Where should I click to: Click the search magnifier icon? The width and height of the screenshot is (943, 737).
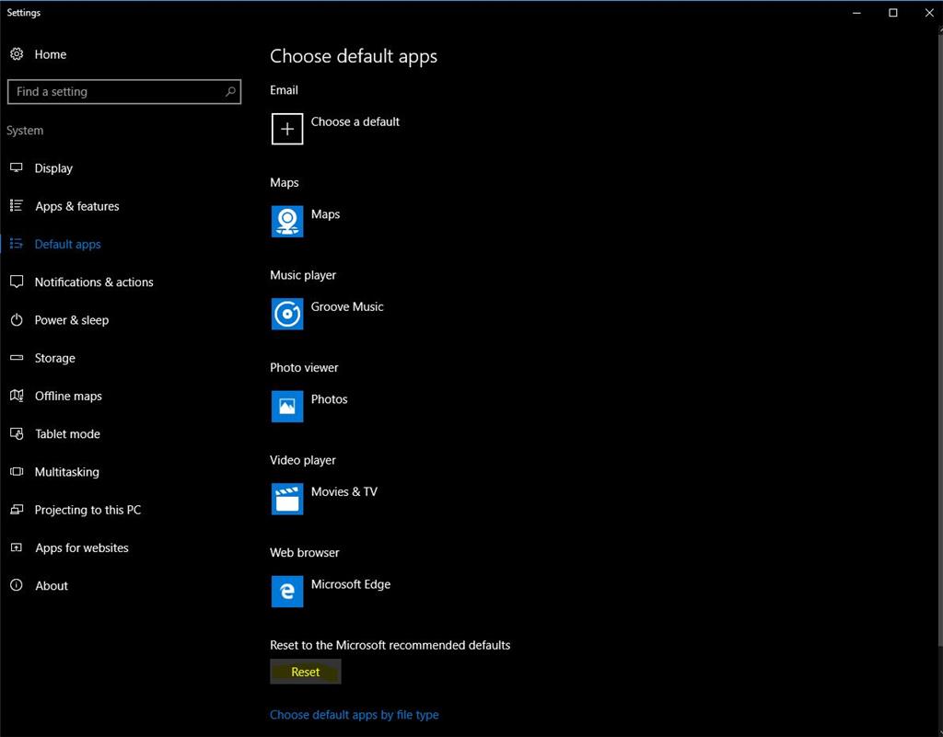[230, 92]
